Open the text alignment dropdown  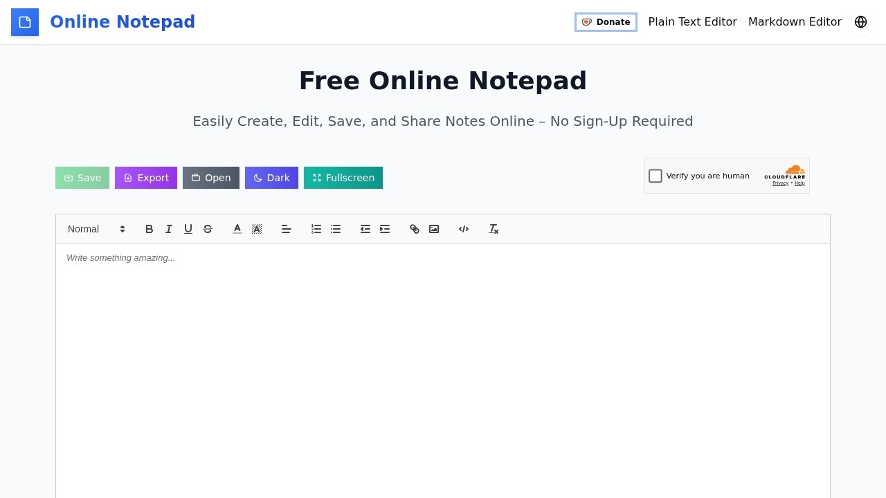(287, 229)
